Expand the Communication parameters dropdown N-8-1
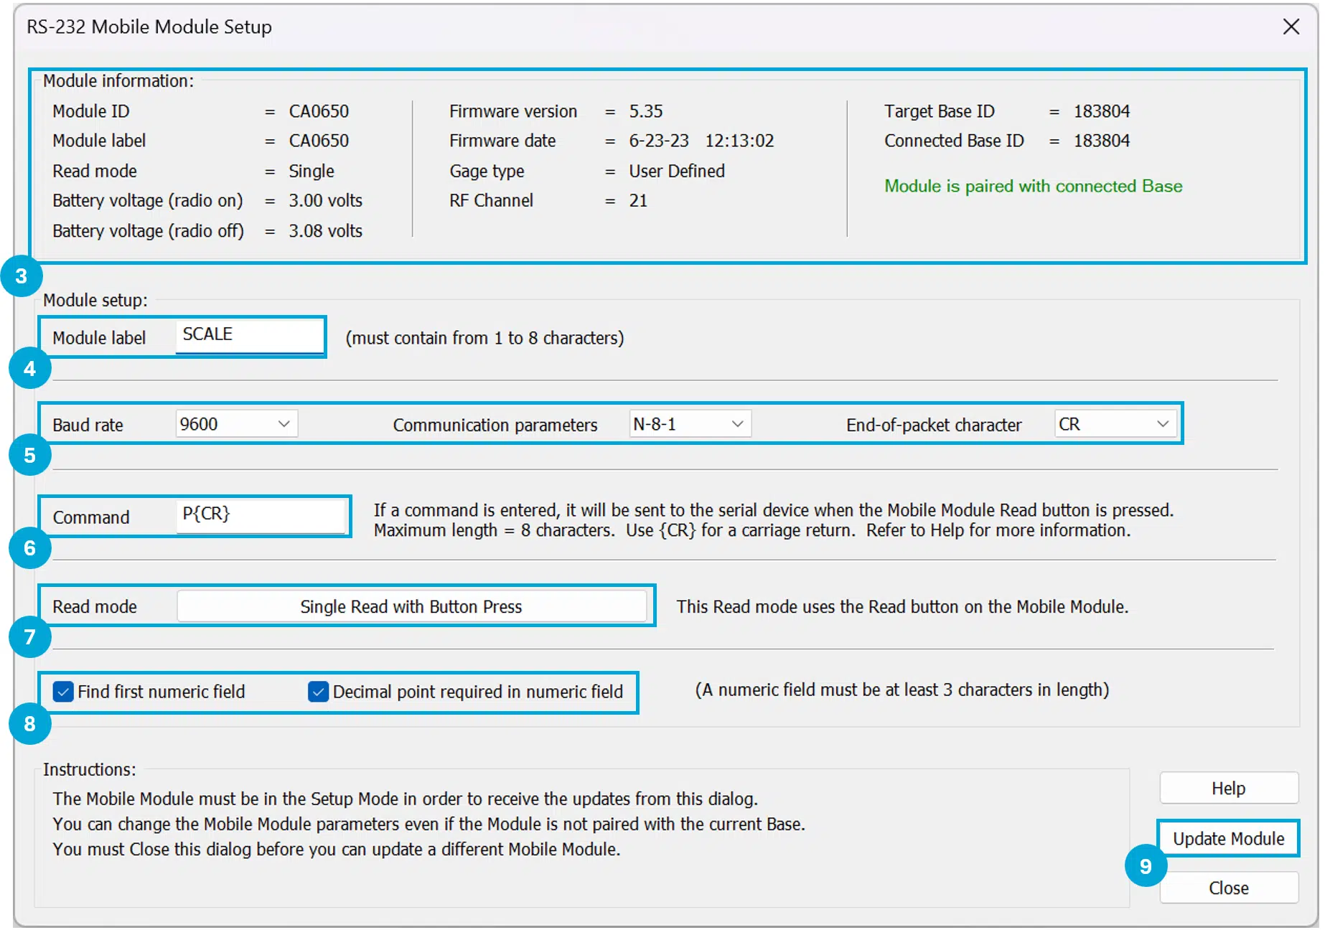The image size is (1325, 935). coord(690,424)
